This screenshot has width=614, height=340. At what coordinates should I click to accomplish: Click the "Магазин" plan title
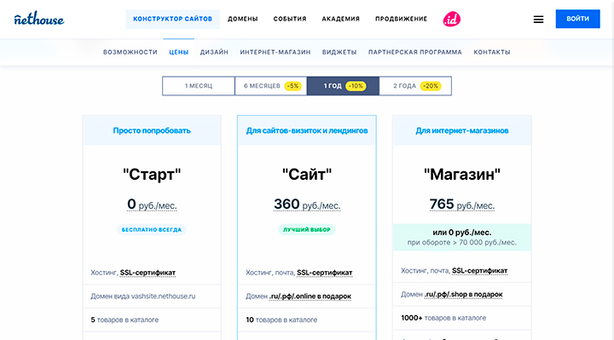pyautogui.click(x=462, y=175)
